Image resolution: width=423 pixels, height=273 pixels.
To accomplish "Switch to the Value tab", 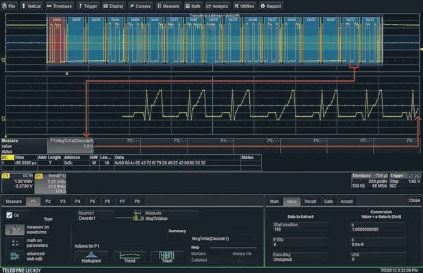I will click(292, 201).
